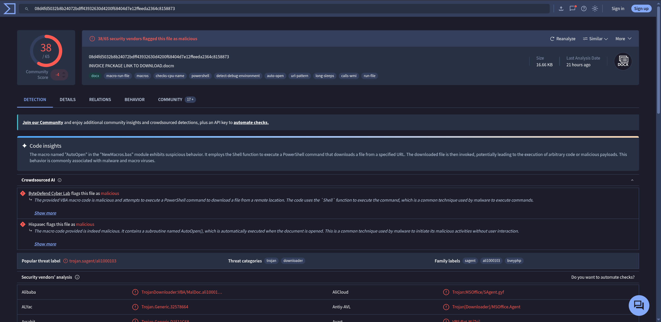
Task: Open the notifications chat icon
Action: (x=572, y=9)
